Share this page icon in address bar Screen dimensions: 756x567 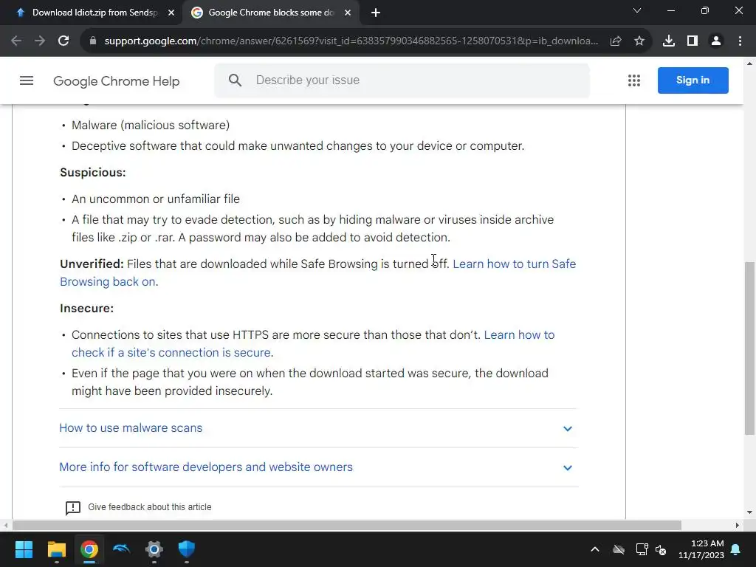click(616, 41)
